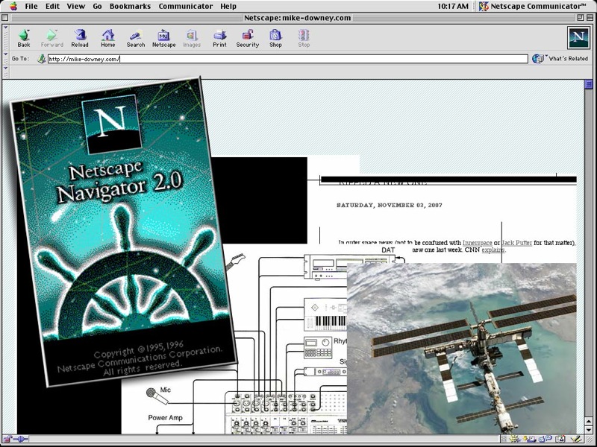Open the Help menu
The image size is (597, 447).
tap(228, 6)
